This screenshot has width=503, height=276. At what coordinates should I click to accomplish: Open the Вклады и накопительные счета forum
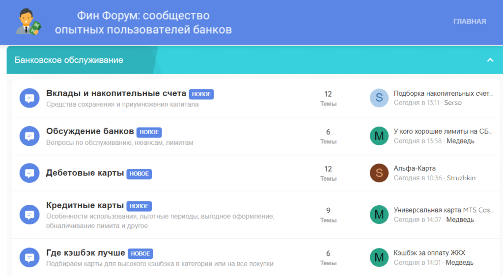click(116, 93)
